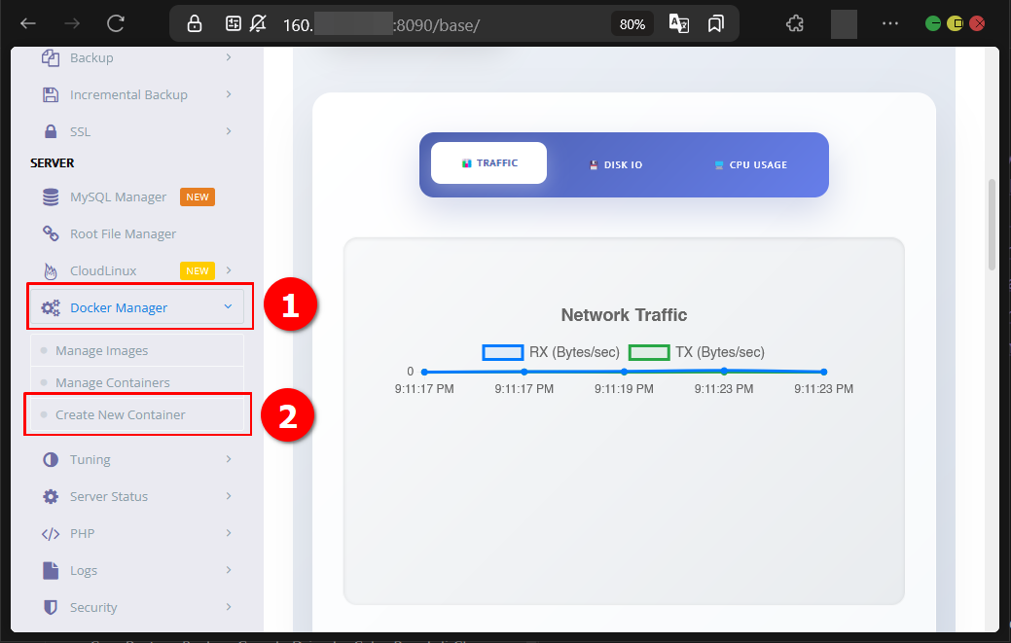
Task: Click the bookmarks icon in address bar
Action: [x=715, y=24]
